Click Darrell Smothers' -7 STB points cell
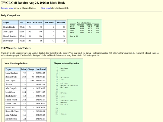This screenshot has width=163, height=122. (50, 36)
